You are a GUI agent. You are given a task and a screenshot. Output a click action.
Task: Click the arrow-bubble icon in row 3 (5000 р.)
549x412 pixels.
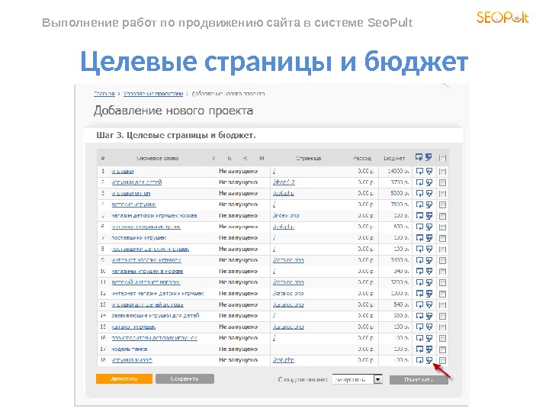point(419,193)
